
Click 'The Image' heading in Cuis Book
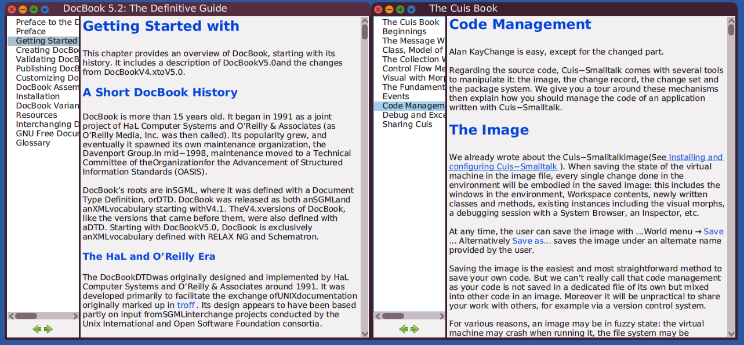click(489, 130)
